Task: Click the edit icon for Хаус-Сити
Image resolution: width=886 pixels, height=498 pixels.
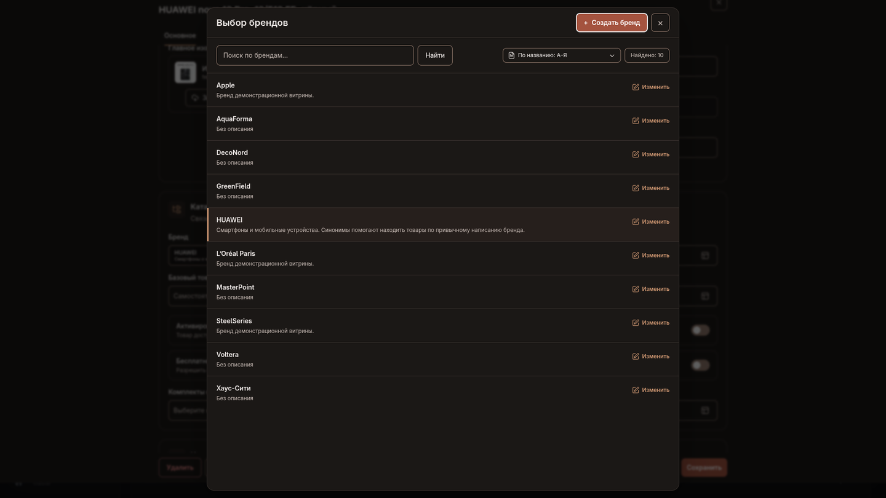Action: [x=636, y=390]
